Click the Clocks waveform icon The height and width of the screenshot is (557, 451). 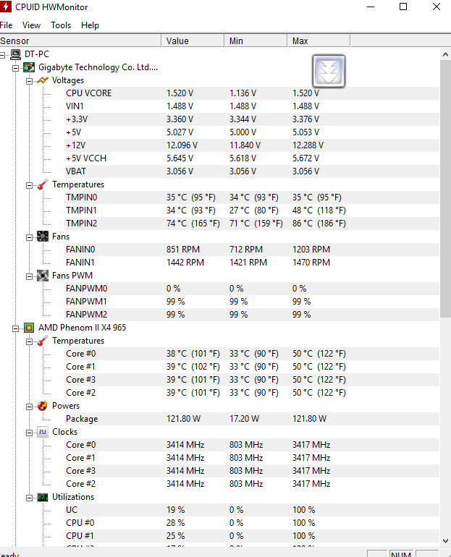(43, 432)
